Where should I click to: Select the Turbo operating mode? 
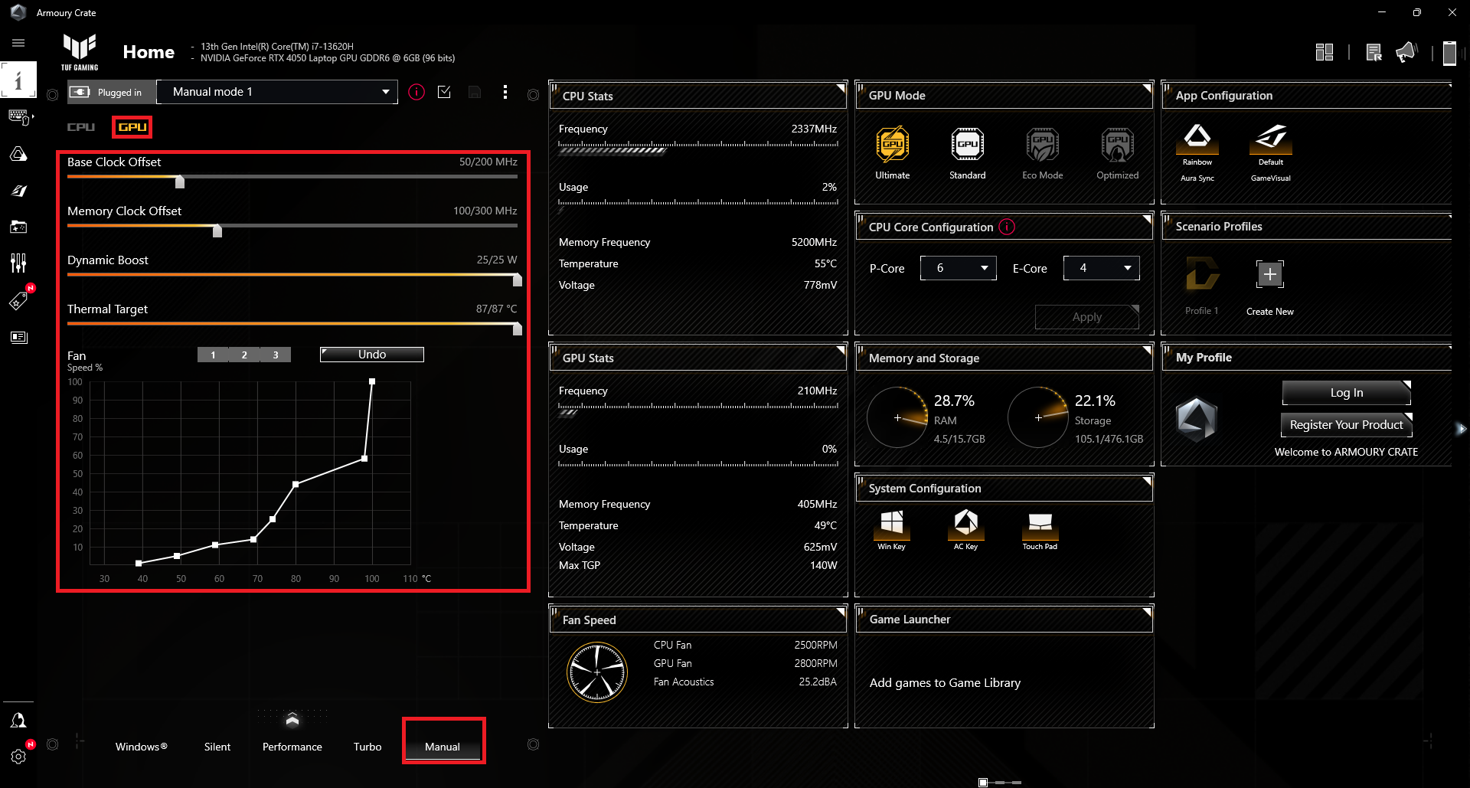tap(367, 747)
